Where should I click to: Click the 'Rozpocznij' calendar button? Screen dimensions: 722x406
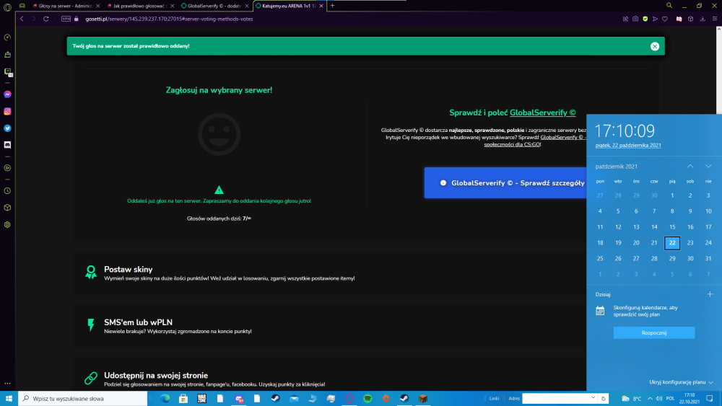(x=654, y=332)
